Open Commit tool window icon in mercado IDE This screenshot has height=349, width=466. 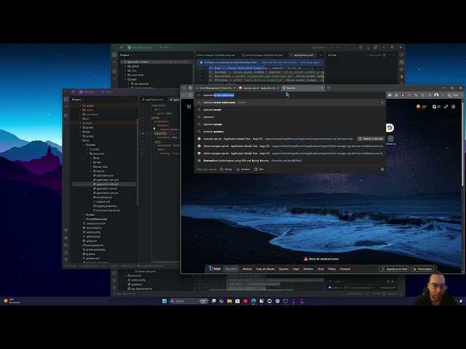coord(66,107)
